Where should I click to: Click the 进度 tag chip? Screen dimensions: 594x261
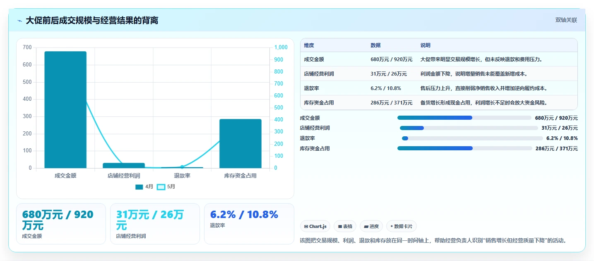pyautogui.click(x=371, y=226)
